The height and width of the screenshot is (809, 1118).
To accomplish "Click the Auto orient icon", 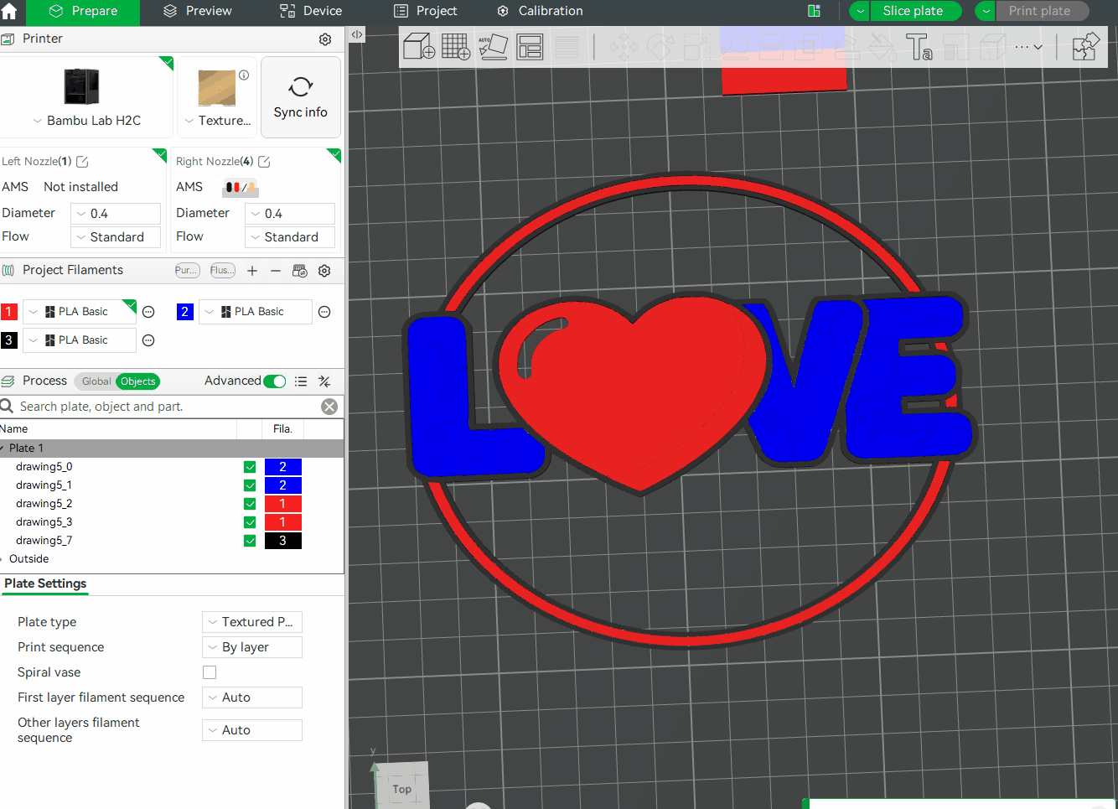I will coord(493,46).
